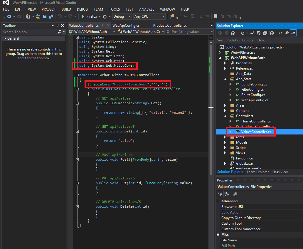Collapse the using directives outline box
This screenshot has width=303, height=249.
click(77, 37)
